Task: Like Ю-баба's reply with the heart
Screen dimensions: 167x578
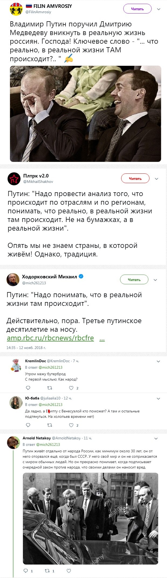Action: coord(71,425)
